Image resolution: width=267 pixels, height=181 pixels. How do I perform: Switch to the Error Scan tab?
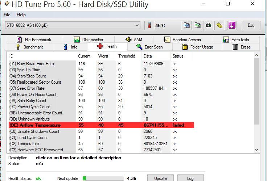coord(150,47)
